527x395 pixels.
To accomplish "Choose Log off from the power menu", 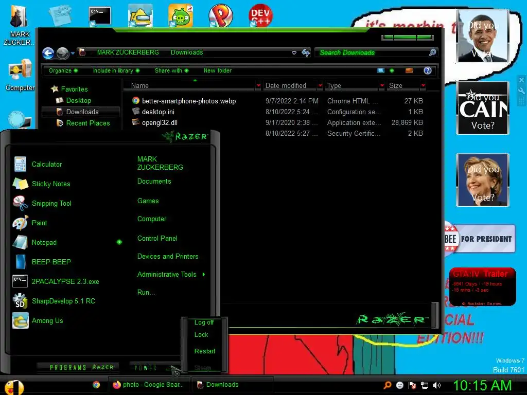I will click(x=204, y=322).
